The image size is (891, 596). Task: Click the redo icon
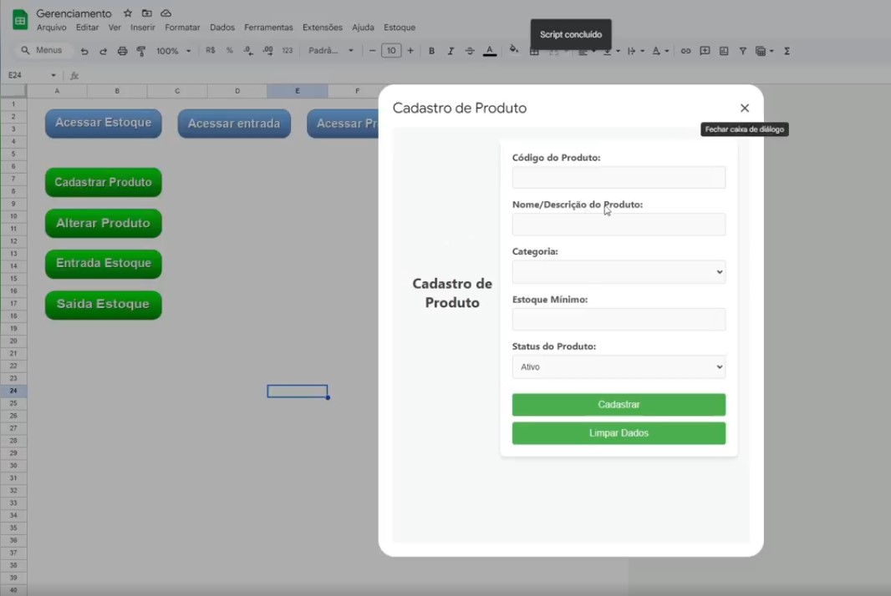click(103, 51)
